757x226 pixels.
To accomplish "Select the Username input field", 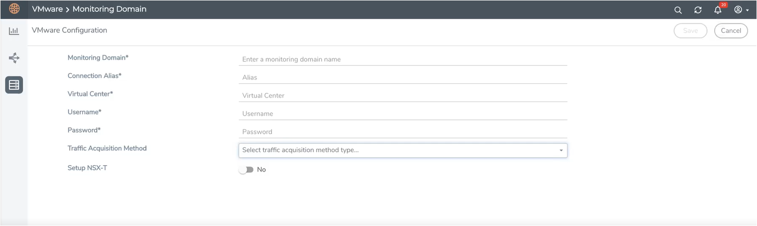I will (402, 114).
